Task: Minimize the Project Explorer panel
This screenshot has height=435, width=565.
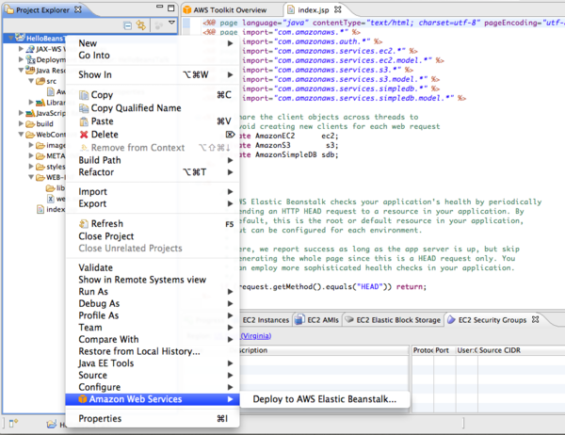Action: point(160,7)
